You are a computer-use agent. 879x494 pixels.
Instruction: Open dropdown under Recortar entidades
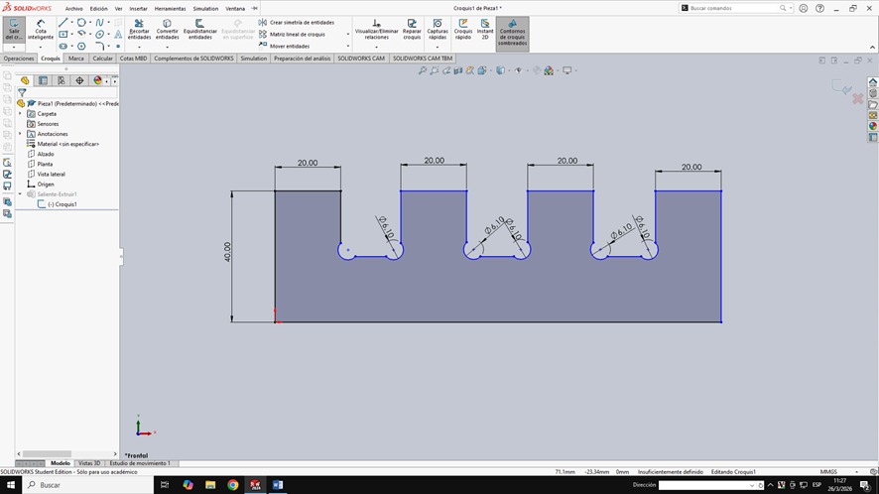click(x=139, y=47)
